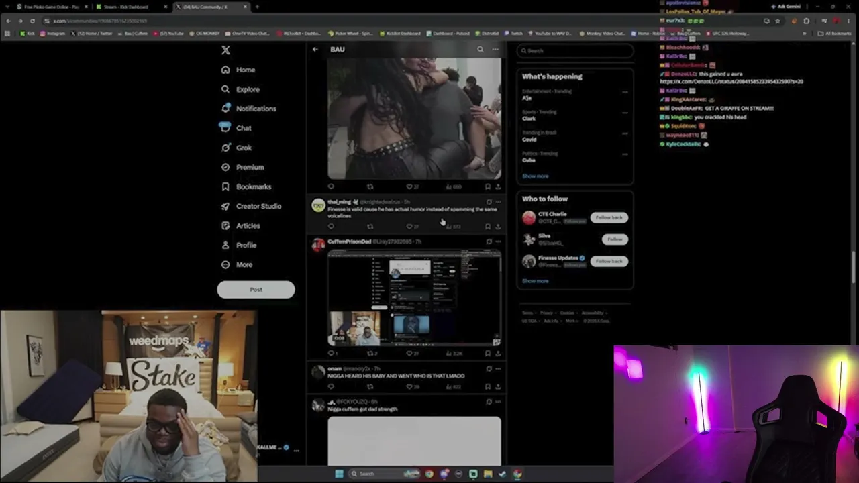Open Bookmarks in the X sidebar
This screenshot has width=859, height=483.
click(x=246, y=186)
